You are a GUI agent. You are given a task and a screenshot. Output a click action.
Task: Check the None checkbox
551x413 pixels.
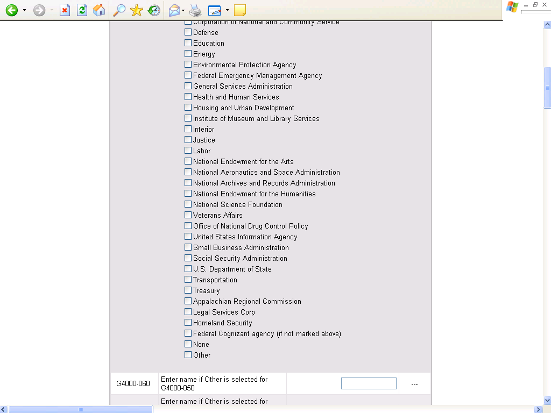pyautogui.click(x=188, y=344)
